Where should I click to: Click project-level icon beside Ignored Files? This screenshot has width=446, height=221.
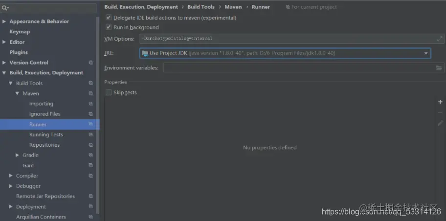[91, 114]
